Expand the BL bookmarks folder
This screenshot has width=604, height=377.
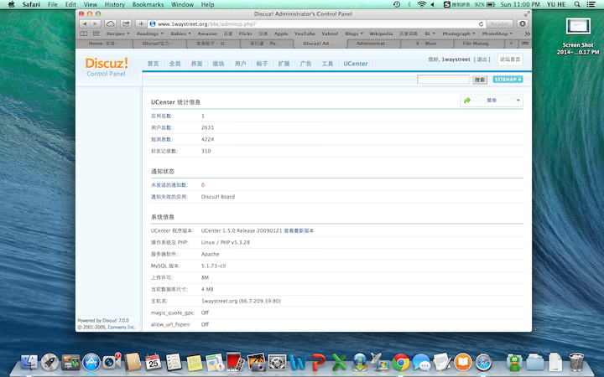(x=430, y=34)
